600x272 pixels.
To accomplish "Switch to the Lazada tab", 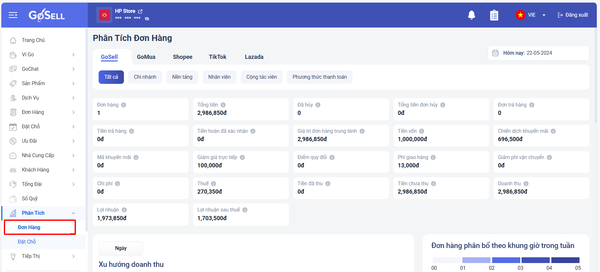I will (x=254, y=57).
